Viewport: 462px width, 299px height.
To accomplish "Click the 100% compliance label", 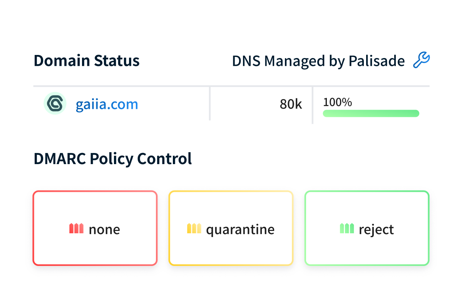I will tap(337, 102).
